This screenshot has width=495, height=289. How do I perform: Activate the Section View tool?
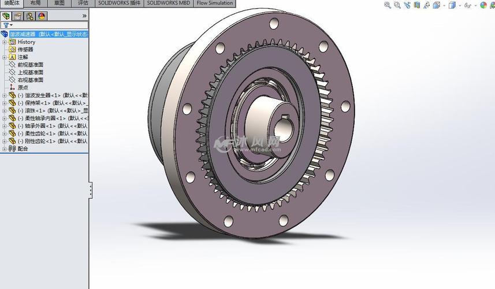418,5
